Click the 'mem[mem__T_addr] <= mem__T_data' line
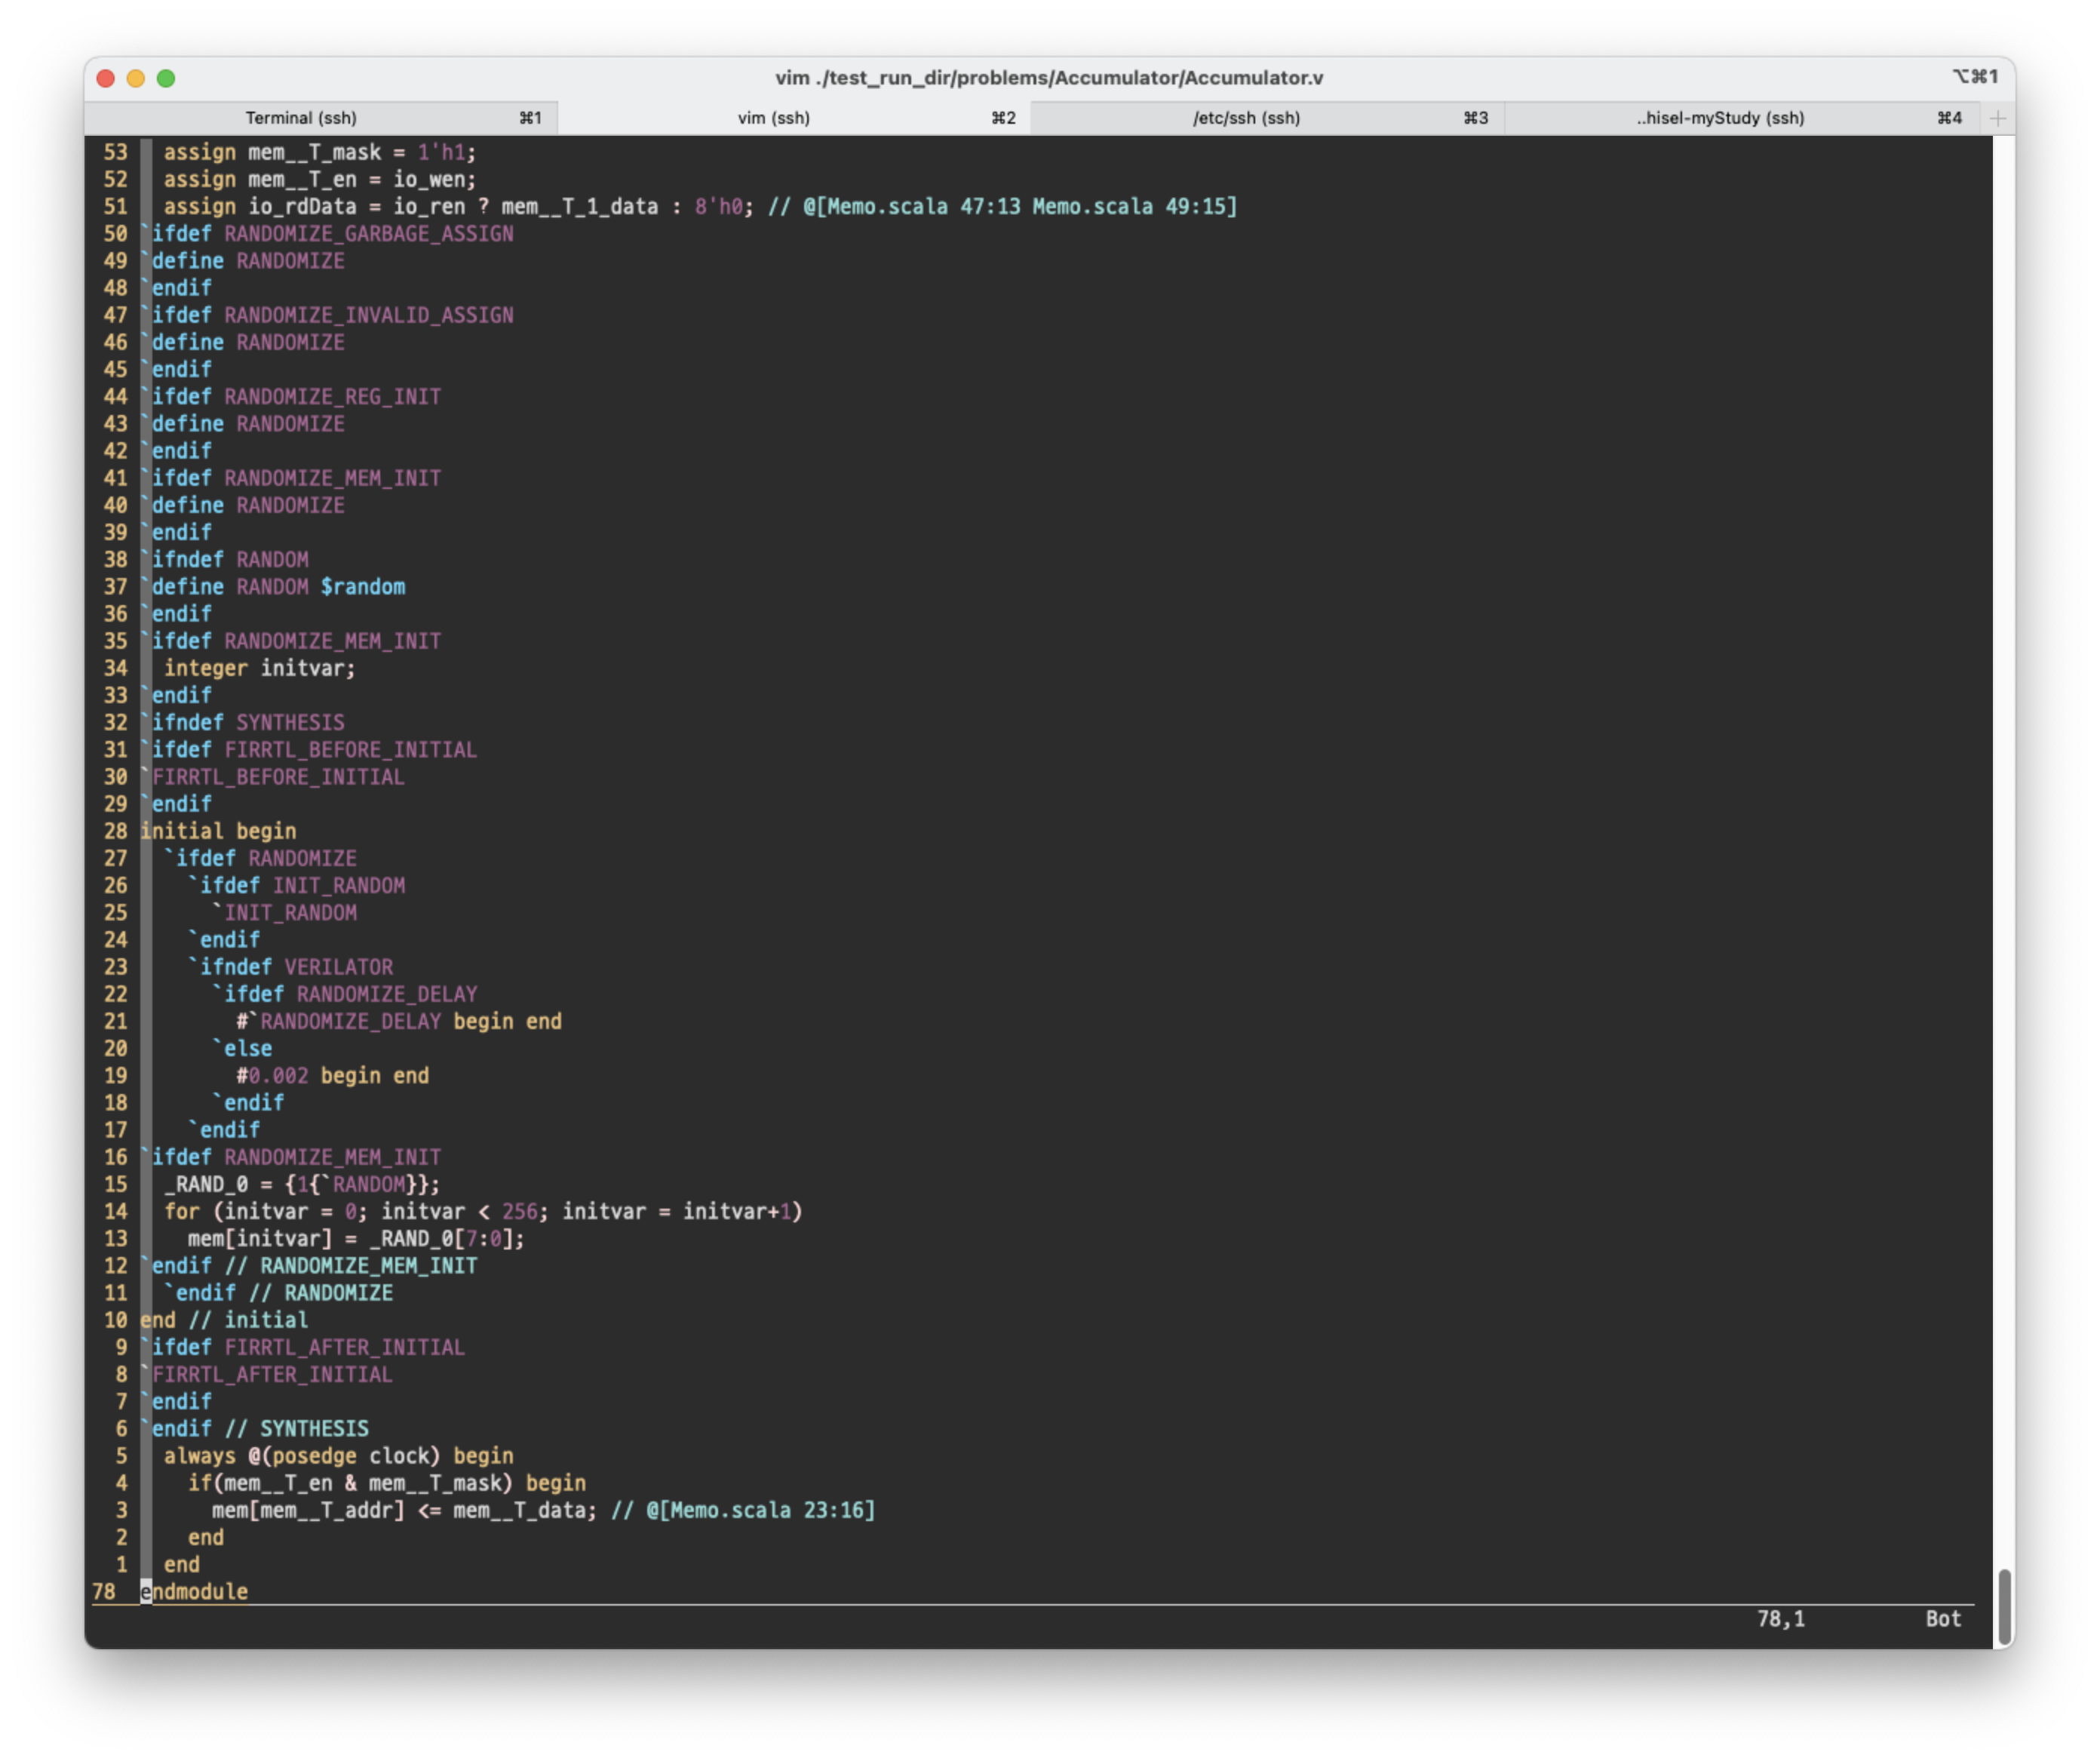The height and width of the screenshot is (1761, 2100). pos(543,1510)
